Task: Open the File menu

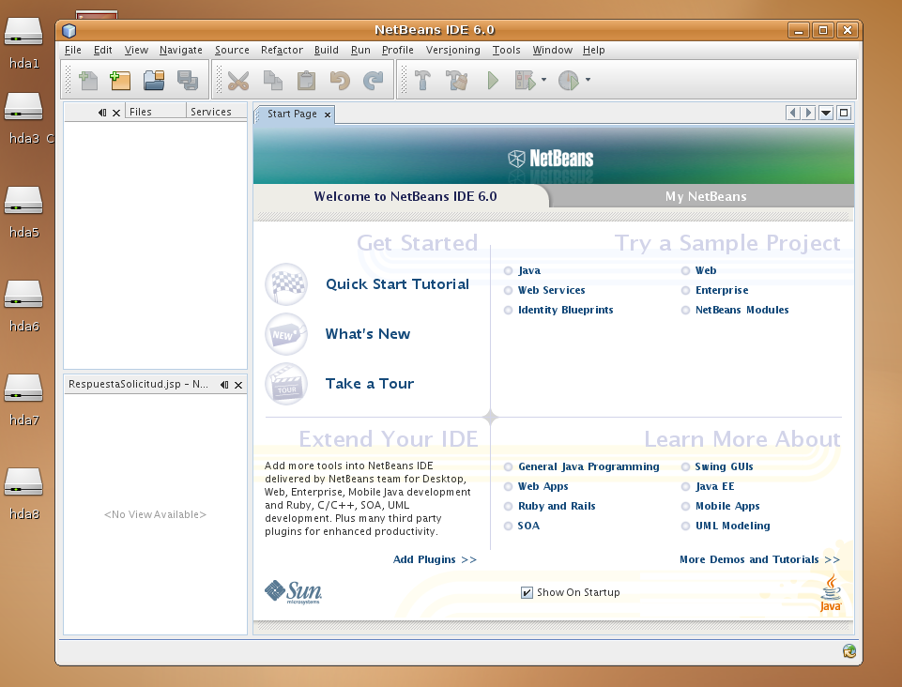Action: tap(73, 50)
